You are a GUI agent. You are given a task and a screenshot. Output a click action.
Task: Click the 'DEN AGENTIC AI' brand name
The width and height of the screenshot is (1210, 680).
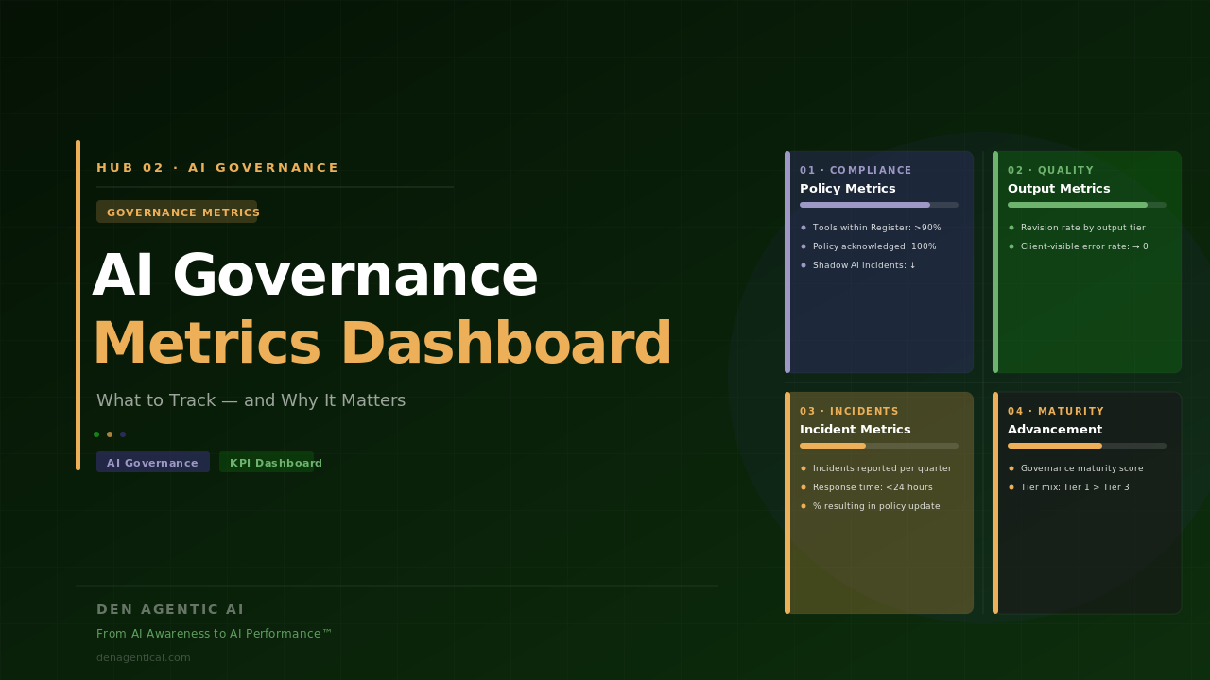(170, 609)
